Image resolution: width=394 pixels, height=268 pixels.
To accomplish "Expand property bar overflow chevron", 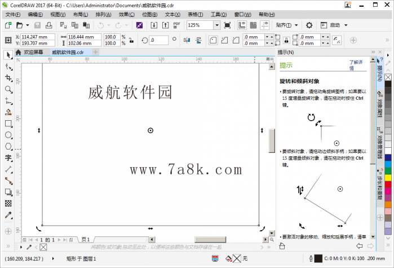I will (387, 40).
